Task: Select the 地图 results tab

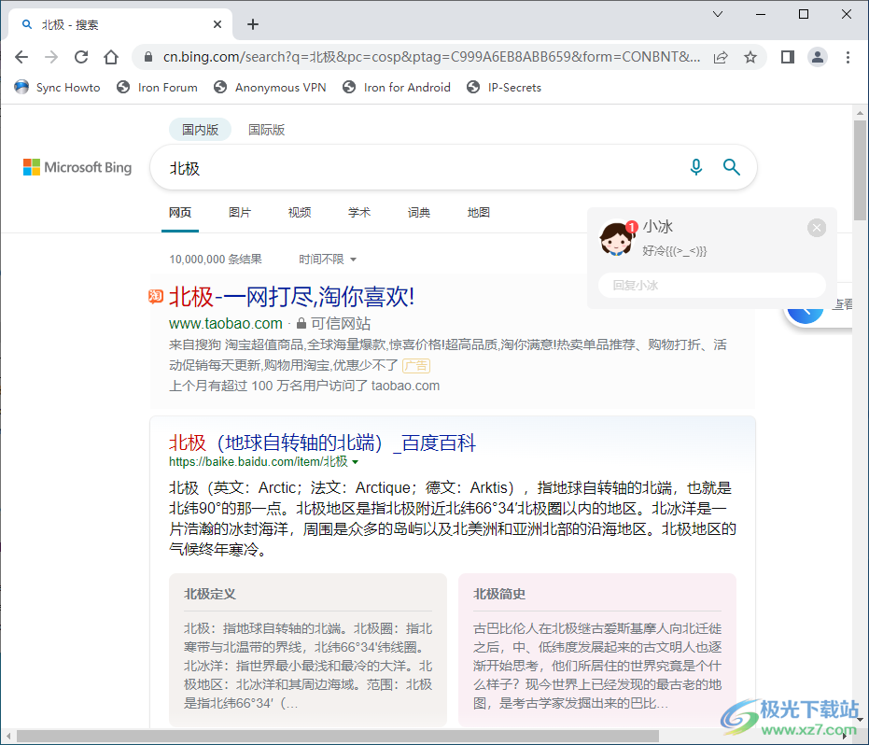Action: [x=479, y=212]
